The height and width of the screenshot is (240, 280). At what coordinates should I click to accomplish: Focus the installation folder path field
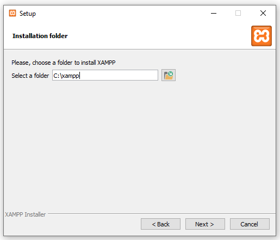[x=105, y=75]
